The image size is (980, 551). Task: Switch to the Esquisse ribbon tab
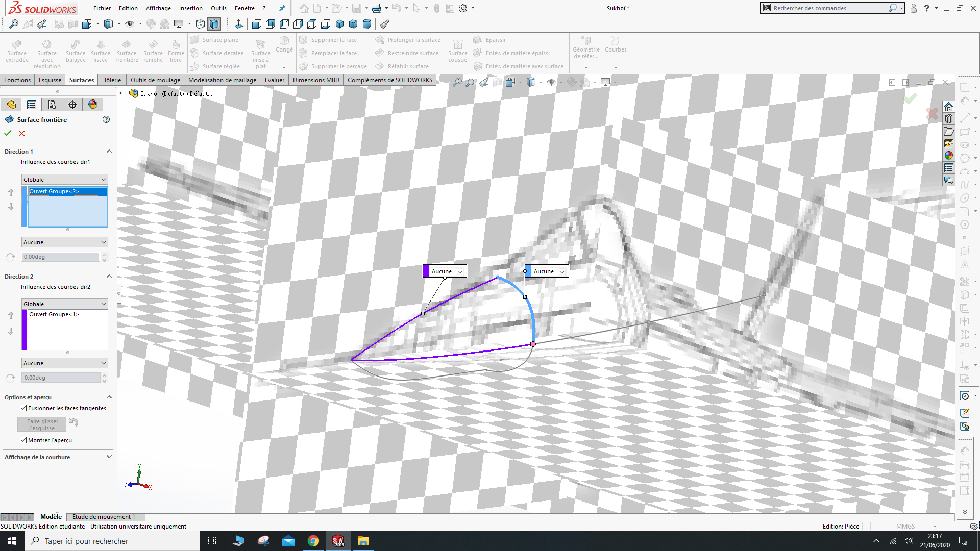tap(50, 80)
